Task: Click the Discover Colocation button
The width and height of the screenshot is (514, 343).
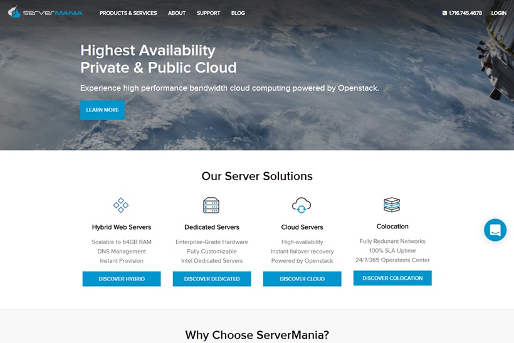Action: click(x=392, y=278)
